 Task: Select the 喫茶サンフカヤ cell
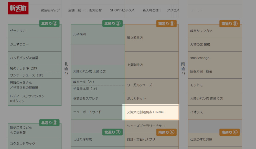(215, 31)
